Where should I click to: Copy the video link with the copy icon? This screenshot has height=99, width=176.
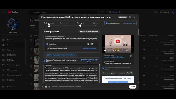tap(131, 56)
